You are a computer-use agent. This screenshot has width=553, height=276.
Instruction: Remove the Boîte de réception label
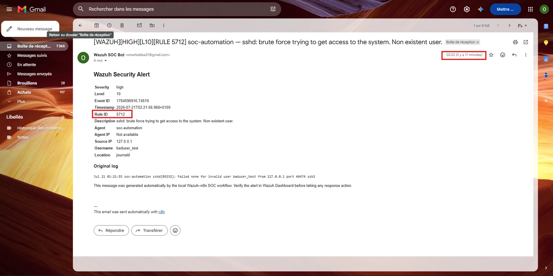click(478, 42)
